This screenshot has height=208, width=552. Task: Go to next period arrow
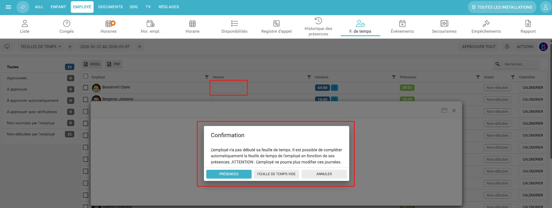click(139, 47)
